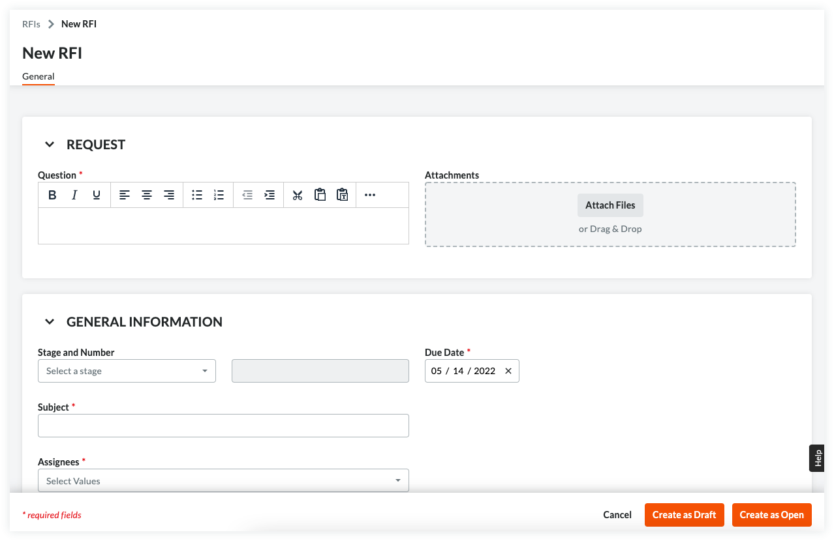Click the Due Date field
Image resolution: width=834 pixels, height=541 pixels.
pos(472,371)
